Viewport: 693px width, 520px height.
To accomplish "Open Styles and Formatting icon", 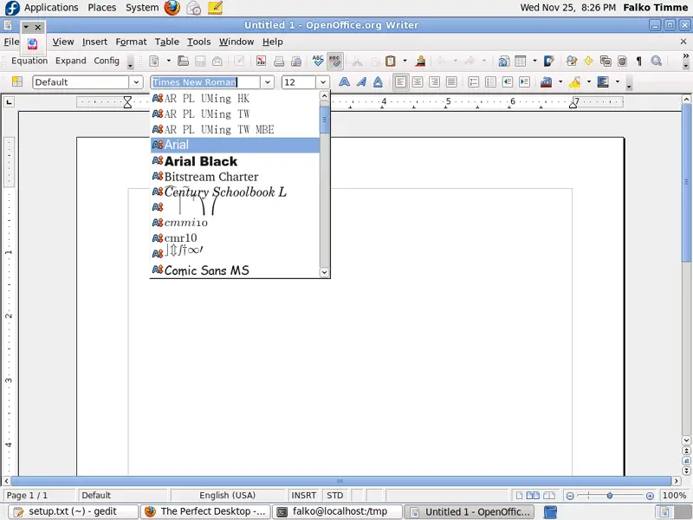I will point(17,81).
